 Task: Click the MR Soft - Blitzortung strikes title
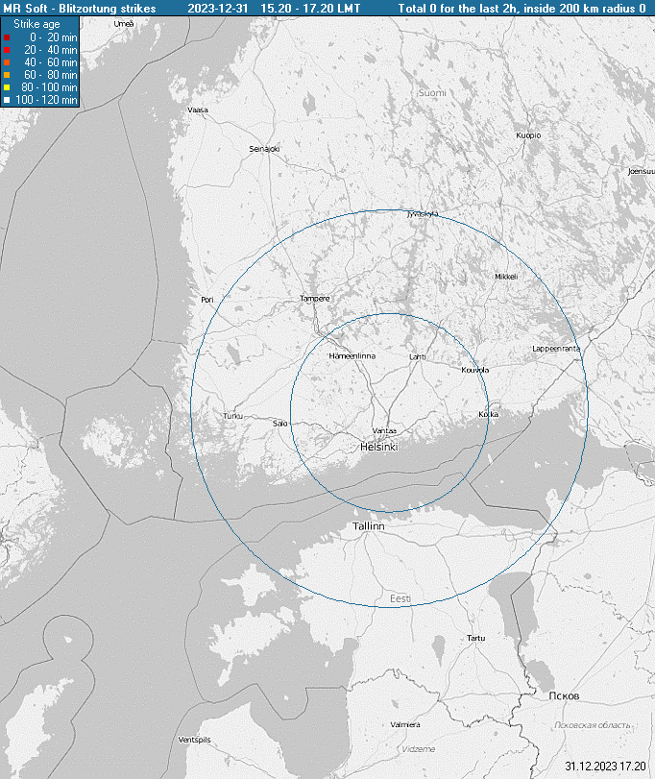(x=80, y=8)
